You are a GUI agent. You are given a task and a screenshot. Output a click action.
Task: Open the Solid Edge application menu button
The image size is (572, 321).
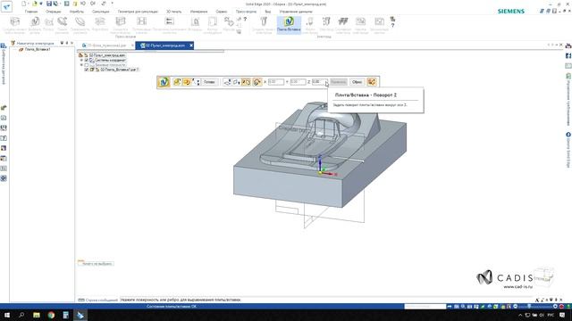click(x=6, y=6)
